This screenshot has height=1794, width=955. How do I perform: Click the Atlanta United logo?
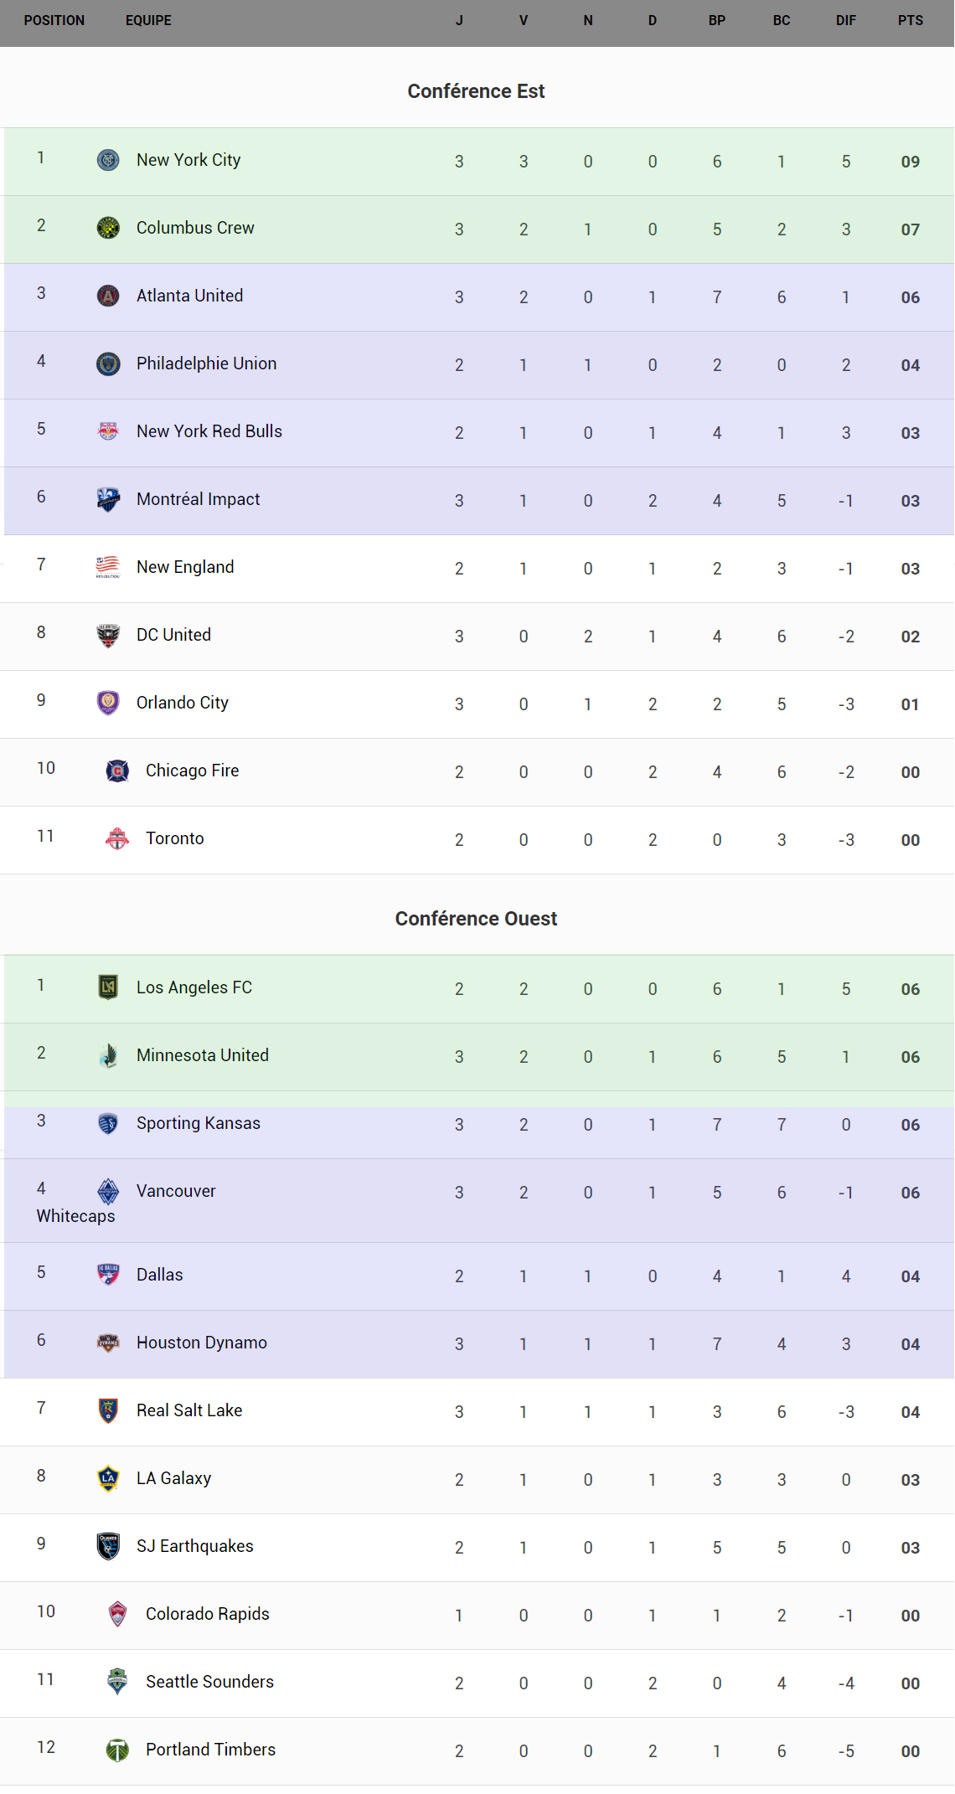[x=108, y=296]
